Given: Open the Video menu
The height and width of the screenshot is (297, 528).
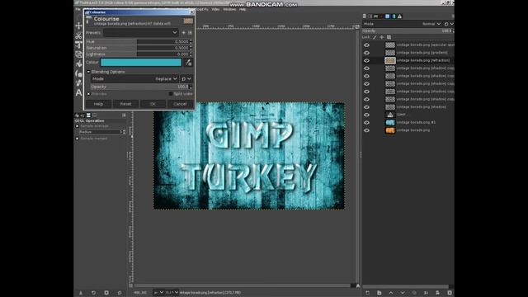Looking at the screenshot, I should pyautogui.click(x=215, y=9).
